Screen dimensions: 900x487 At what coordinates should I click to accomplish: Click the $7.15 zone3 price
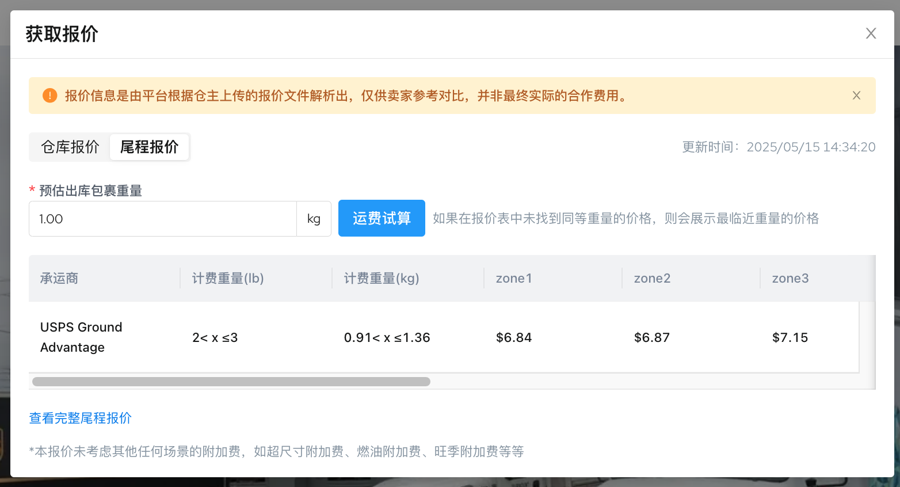(790, 337)
